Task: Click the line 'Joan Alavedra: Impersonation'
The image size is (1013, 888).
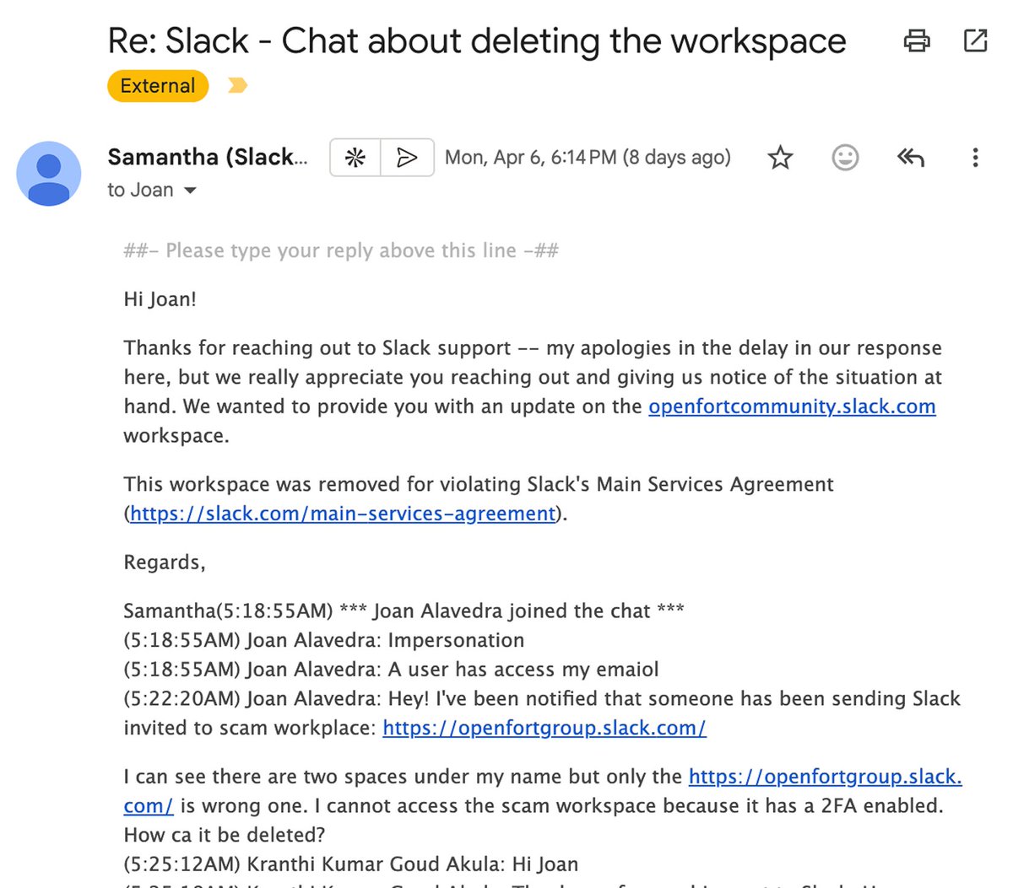Action: [x=385, y=640]
